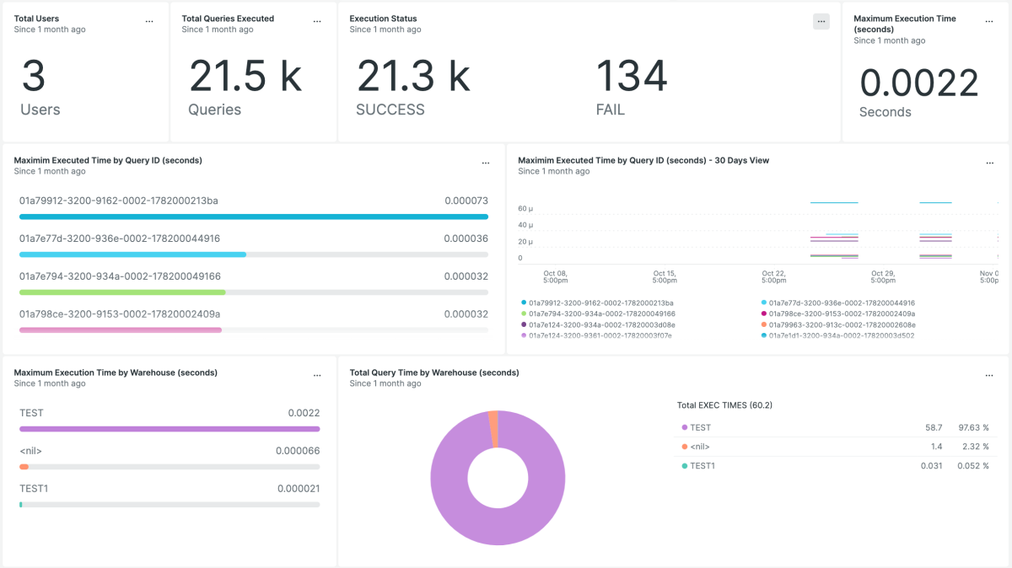
Task: Open the Total Queries Executed options menu
Action: pyautogui.click(x=317, y=22)
